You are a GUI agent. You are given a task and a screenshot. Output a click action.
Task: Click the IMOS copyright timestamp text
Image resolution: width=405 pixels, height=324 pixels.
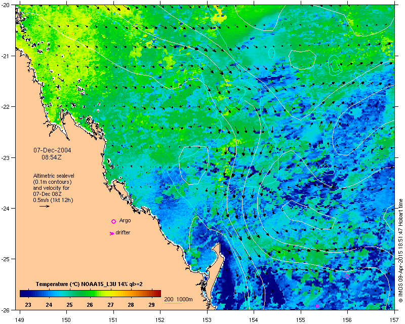pyautogui.click(x=400, y=251)
